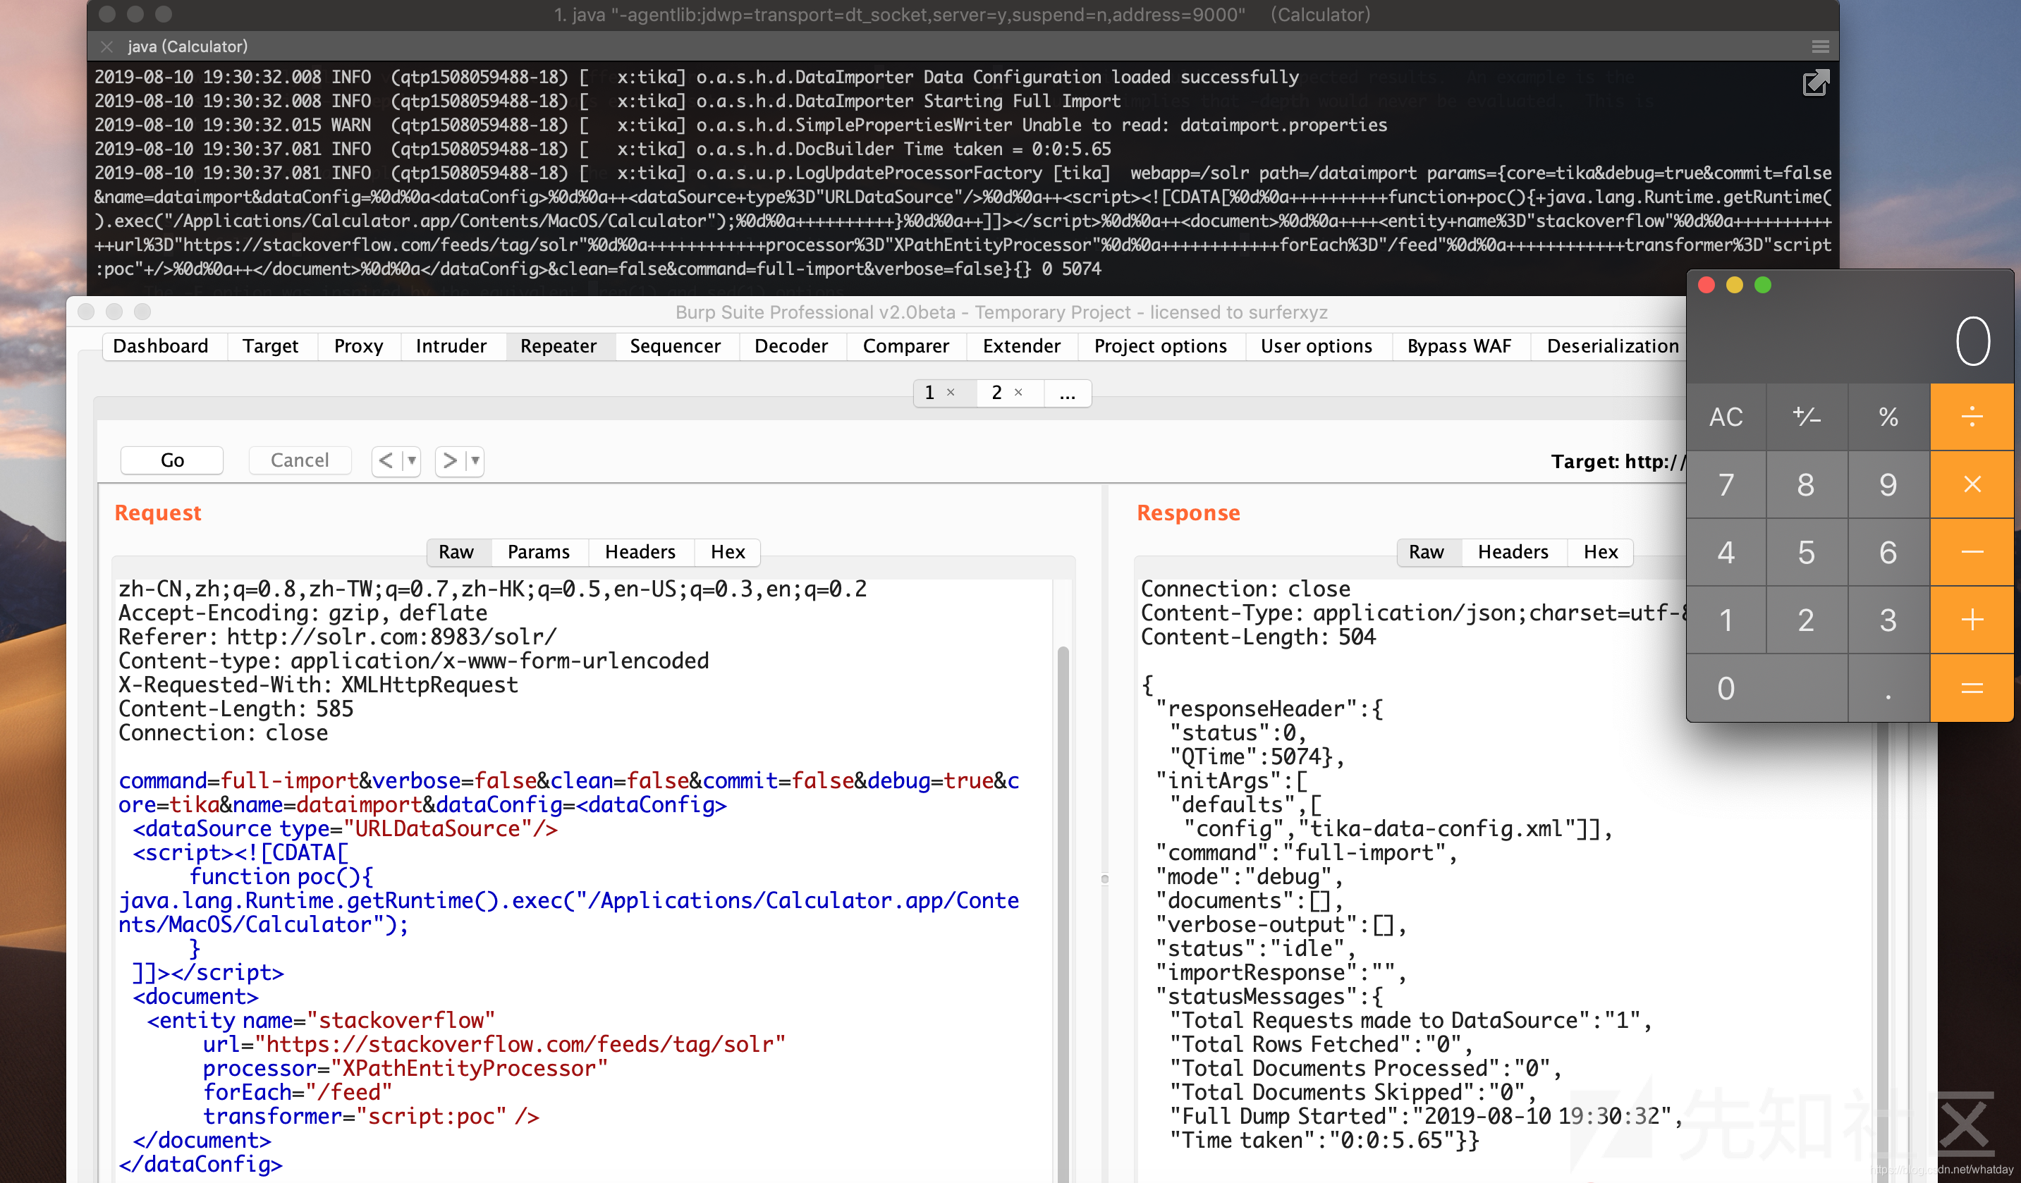Close the java (Calculator) terminal tab

pos(106,47)
